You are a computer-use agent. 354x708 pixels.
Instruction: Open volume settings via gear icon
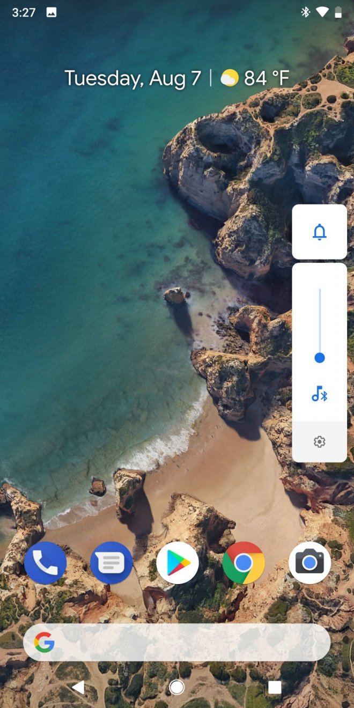320,442
